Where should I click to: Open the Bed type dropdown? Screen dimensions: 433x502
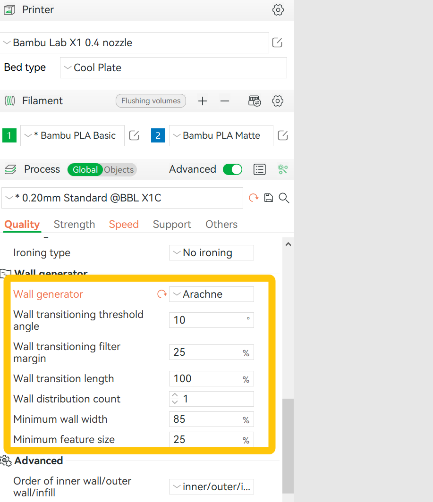(x=173, y=67)
